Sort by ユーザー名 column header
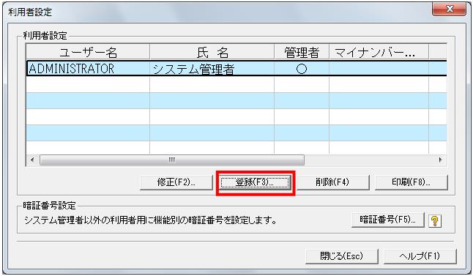The height and width of the screenshot is (276, 473). (x=88, y=52)
